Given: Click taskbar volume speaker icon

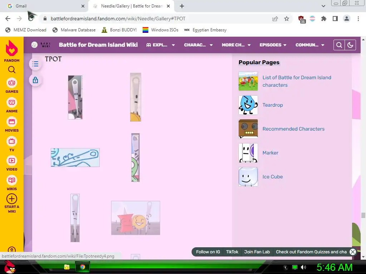Looking at the screenshot, I should (303, 267).
